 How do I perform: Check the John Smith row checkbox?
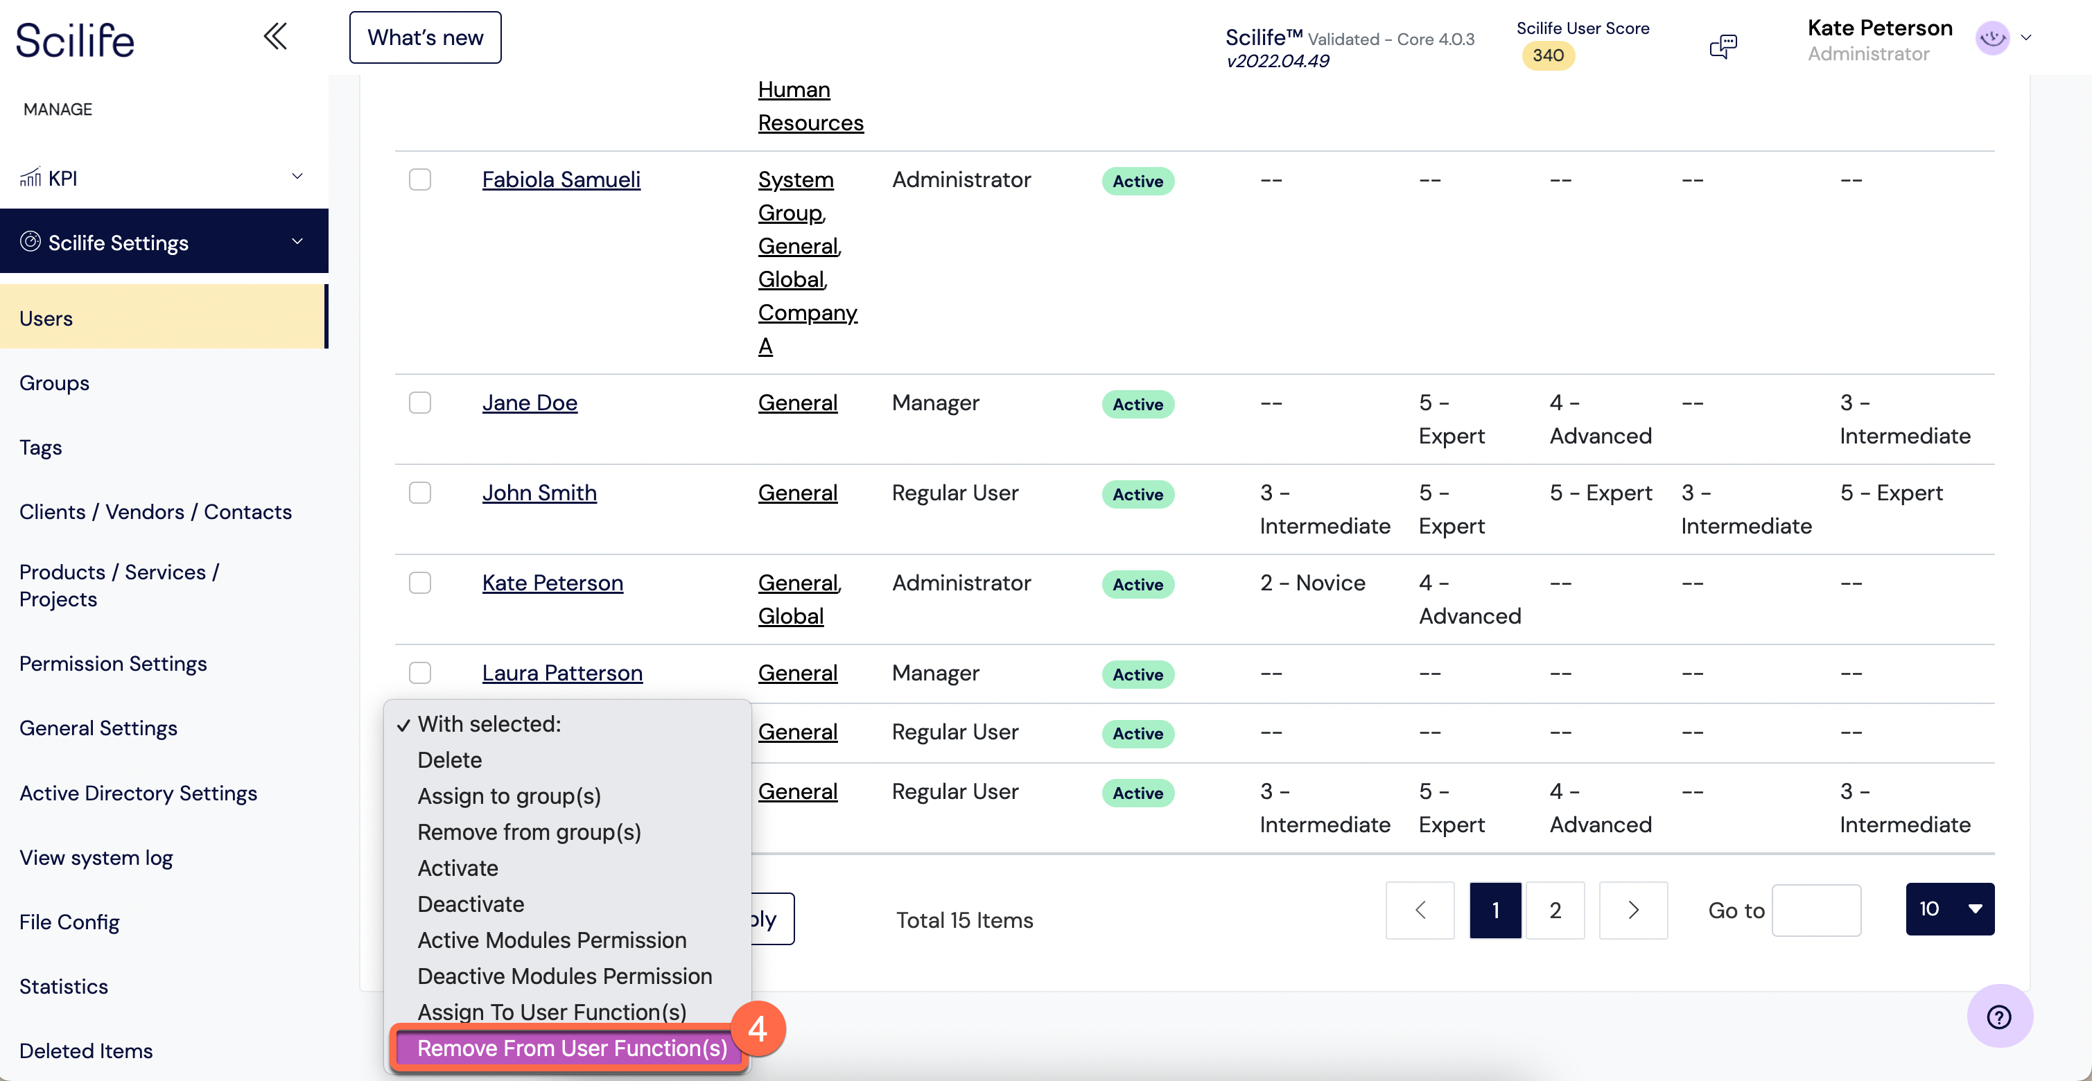[x=420, y=493]
